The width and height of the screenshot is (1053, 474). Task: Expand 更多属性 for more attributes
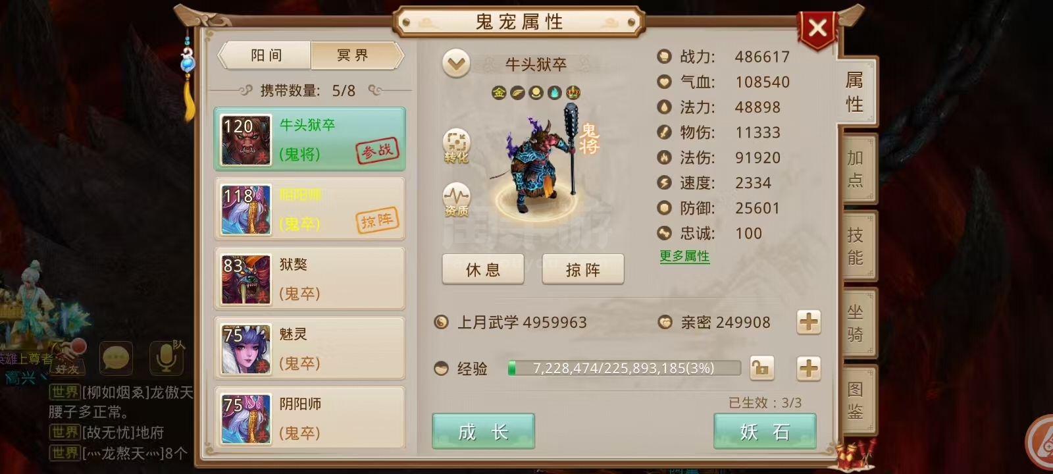pos(684,256)
